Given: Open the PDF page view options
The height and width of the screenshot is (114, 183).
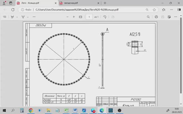Looking at the screenshot, I should [113, 17].
